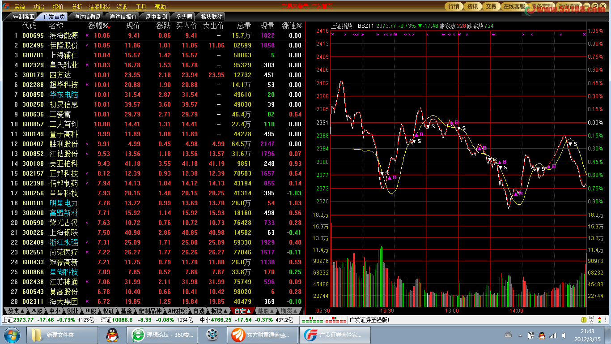Sort by 涨幅% column header
This screenshot has height=344, width=611.
point(98,26)
